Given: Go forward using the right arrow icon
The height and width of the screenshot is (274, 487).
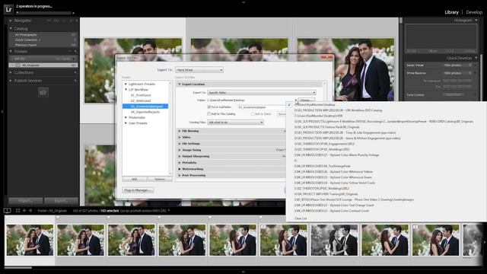Looking at the screenshot, I should (30, 211).
